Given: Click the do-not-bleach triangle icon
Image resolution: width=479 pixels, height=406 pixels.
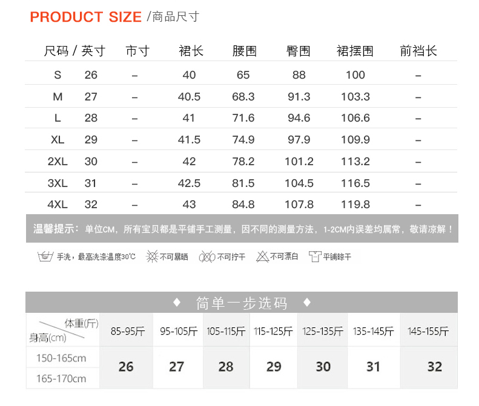Looking at the screenshot, I should 262,257.
